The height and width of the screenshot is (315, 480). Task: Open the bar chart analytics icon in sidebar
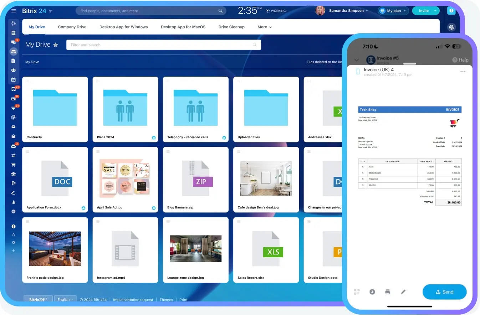click(14, 202)
